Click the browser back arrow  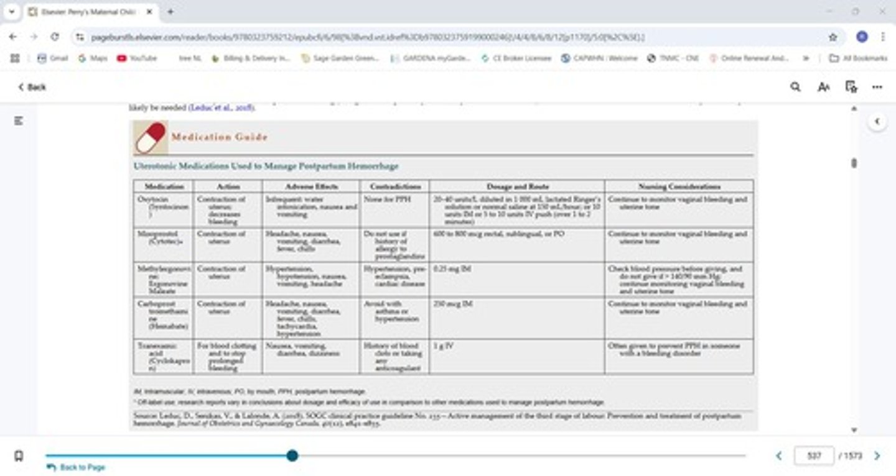pos(13,37)
